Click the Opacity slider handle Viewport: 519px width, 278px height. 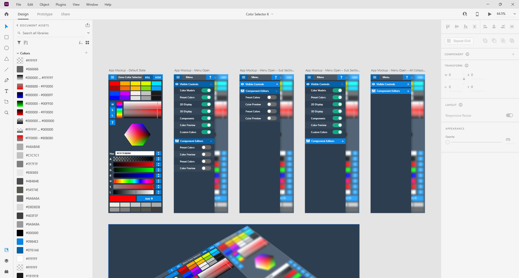pyautogui.click(x=448, y=142)
